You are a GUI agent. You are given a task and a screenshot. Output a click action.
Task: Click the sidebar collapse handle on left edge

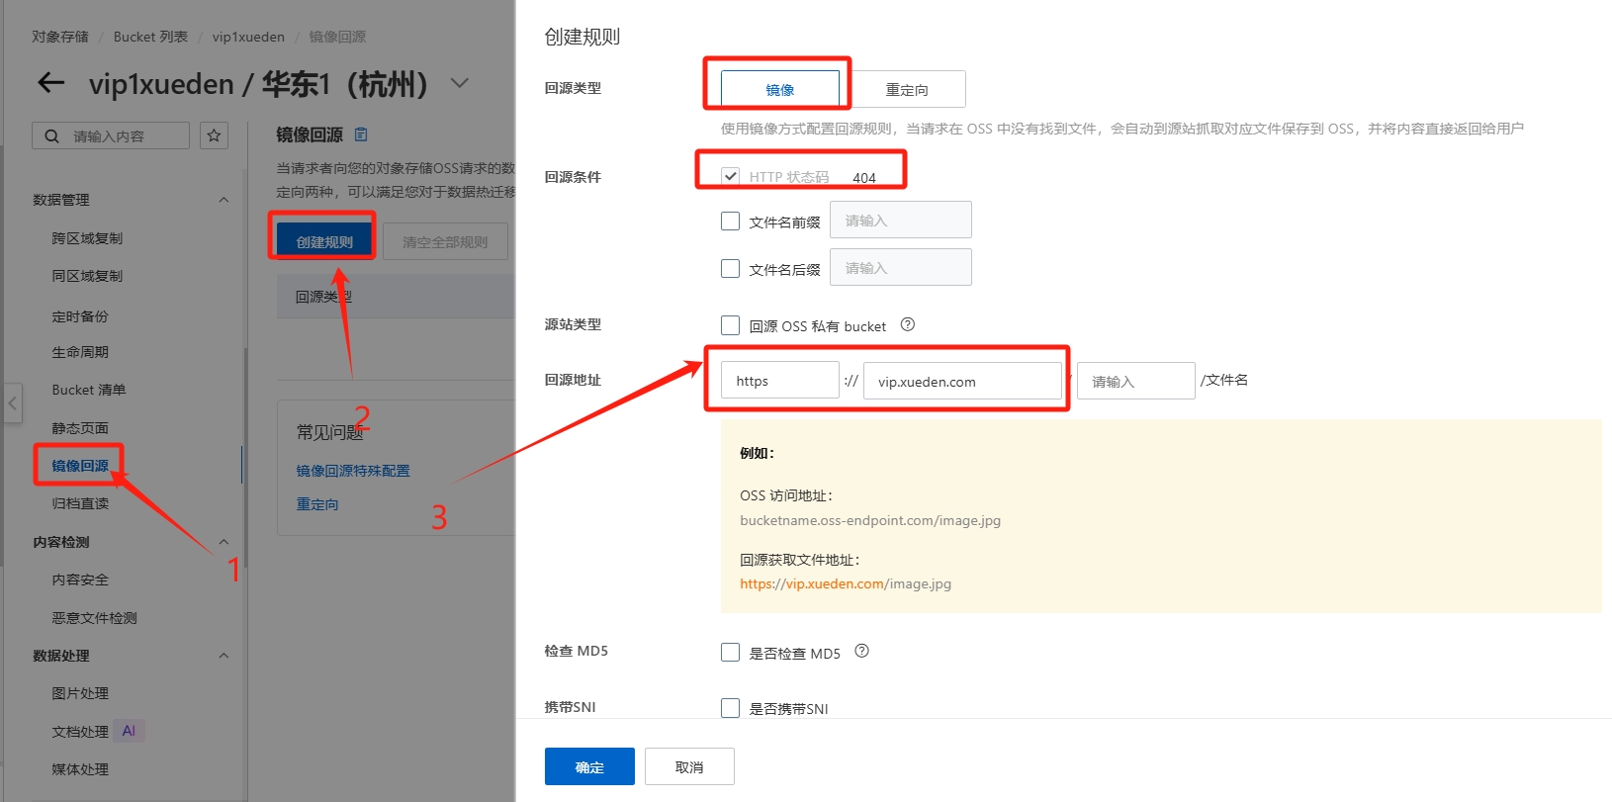(12, 403)
